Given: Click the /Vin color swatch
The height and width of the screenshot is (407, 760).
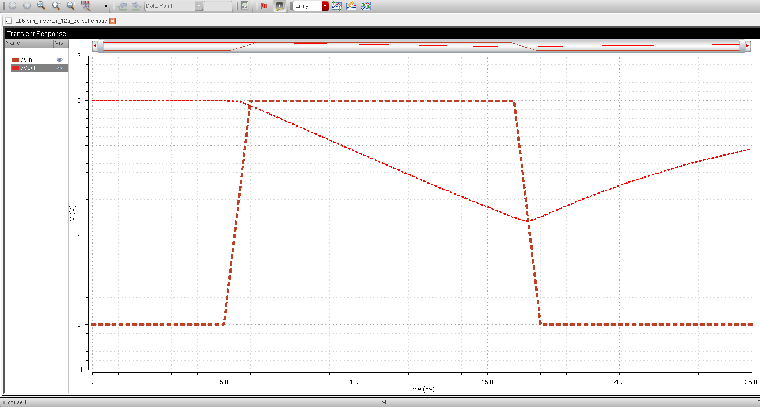Looking at the screenshot, I should click(x=16, y=60).
